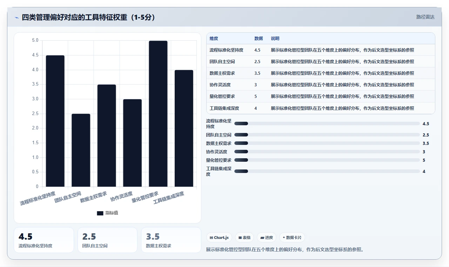The height and width of the screenshot is (267, 449).
Task: Click the description text in 协作灵活度 table row
Action: [x=342, y=85]
